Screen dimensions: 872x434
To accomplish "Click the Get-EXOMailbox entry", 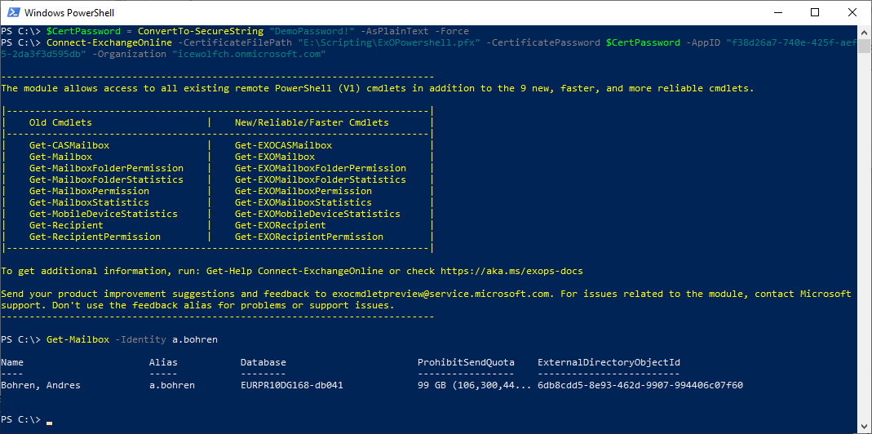I will [275, 157].
